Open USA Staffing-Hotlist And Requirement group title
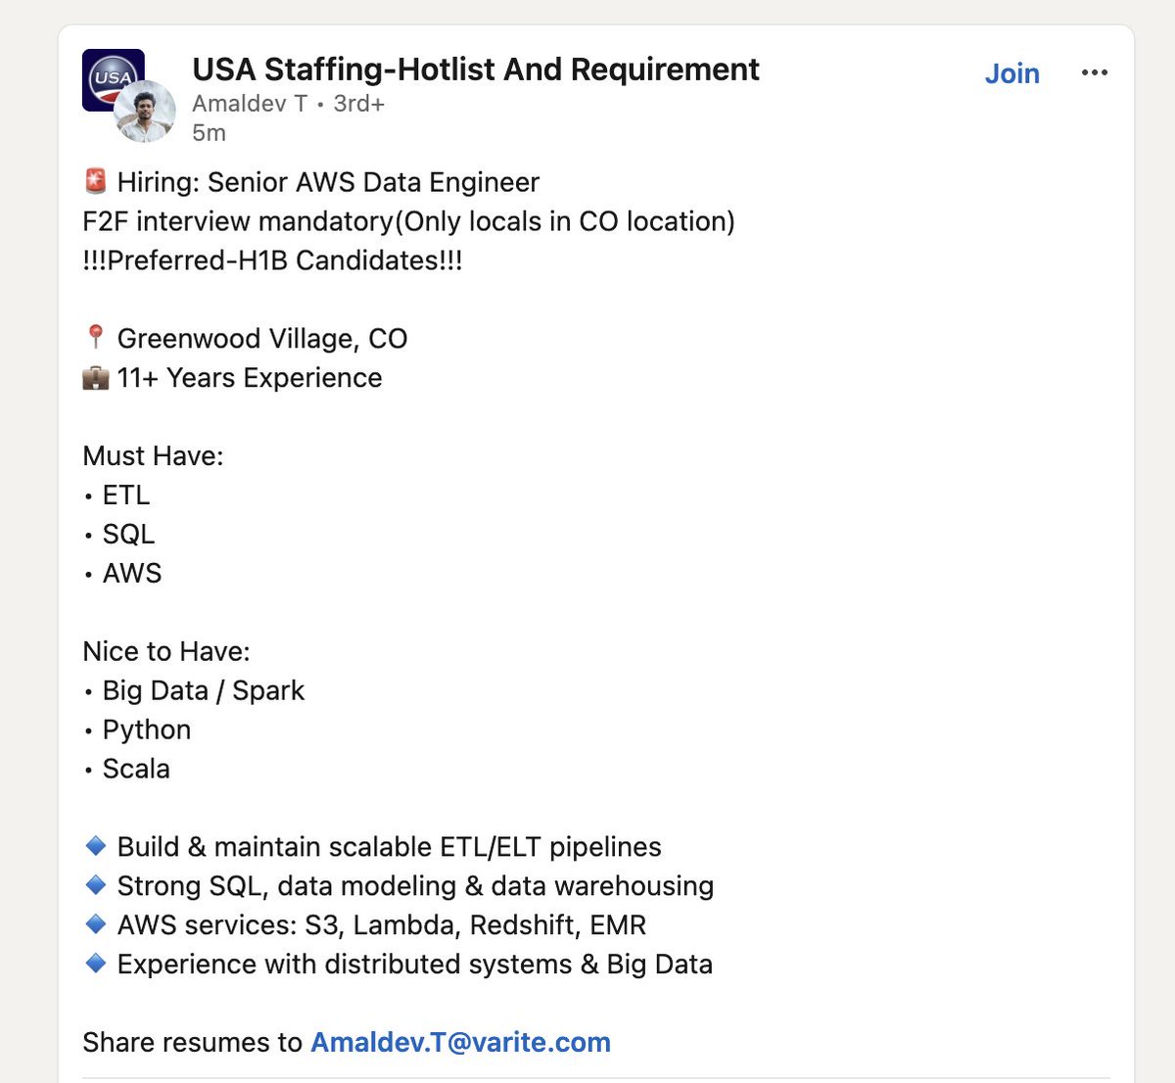1175x1083 pixels. (476, 70)
